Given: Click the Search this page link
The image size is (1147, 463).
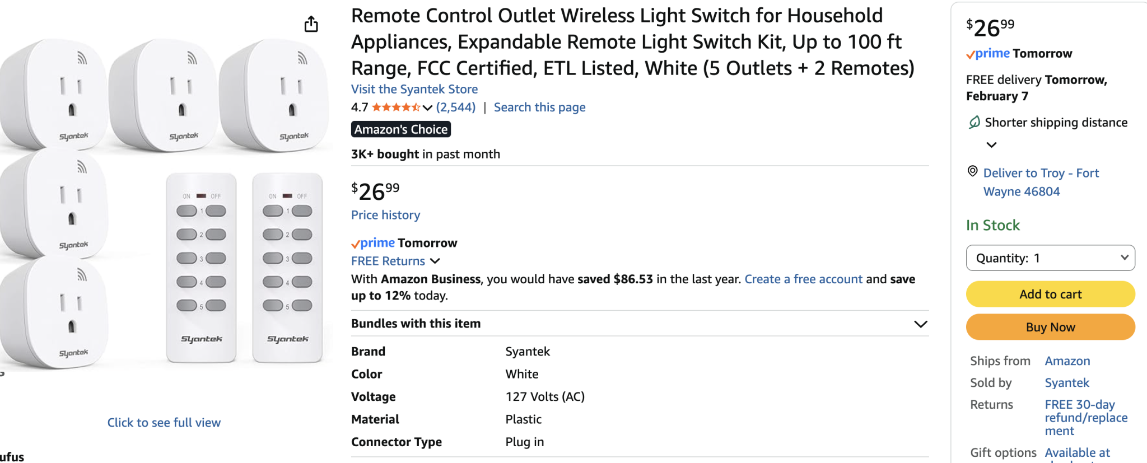Looking at the screenshot, I should click(539, 107).
